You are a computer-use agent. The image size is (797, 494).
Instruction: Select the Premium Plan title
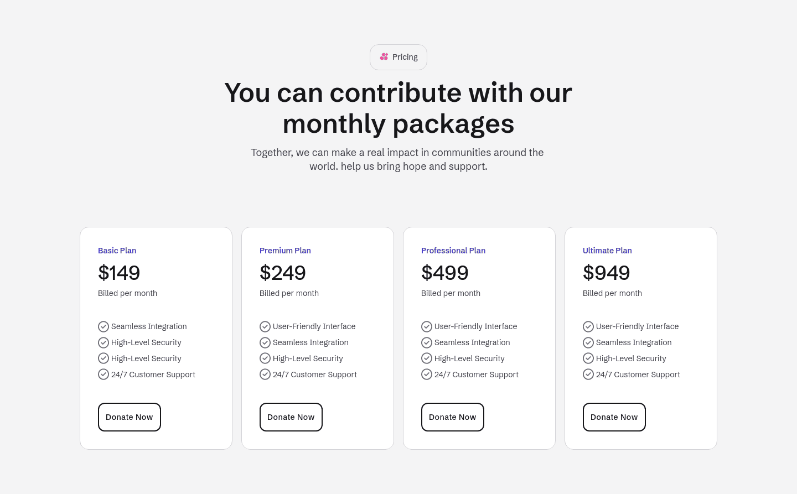tap(285, 251)
